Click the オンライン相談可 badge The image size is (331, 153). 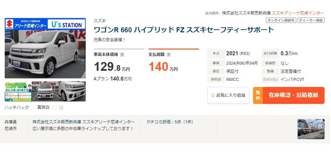tap(281, 20)
